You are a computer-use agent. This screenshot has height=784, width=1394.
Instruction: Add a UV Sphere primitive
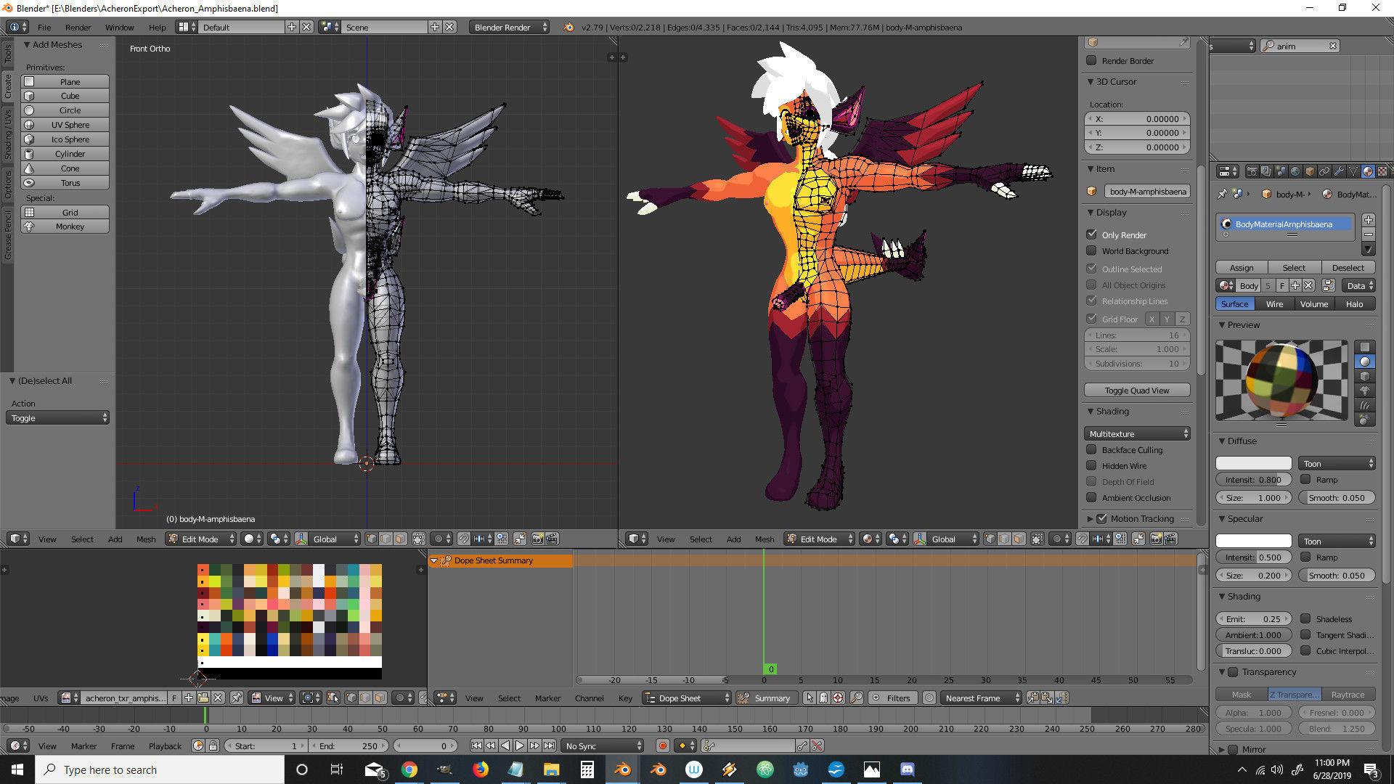65,125
